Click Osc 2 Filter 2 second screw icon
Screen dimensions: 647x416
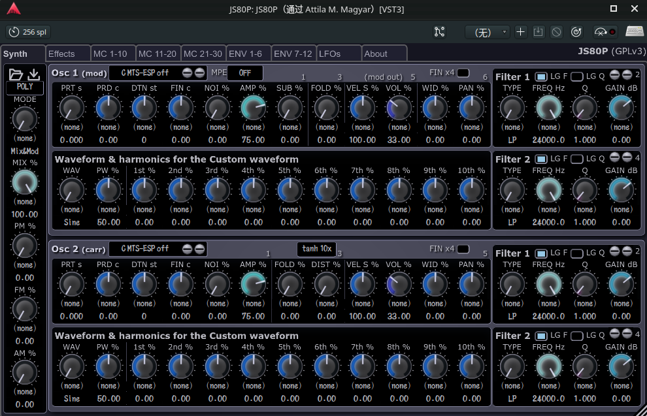tap(627, 334)
